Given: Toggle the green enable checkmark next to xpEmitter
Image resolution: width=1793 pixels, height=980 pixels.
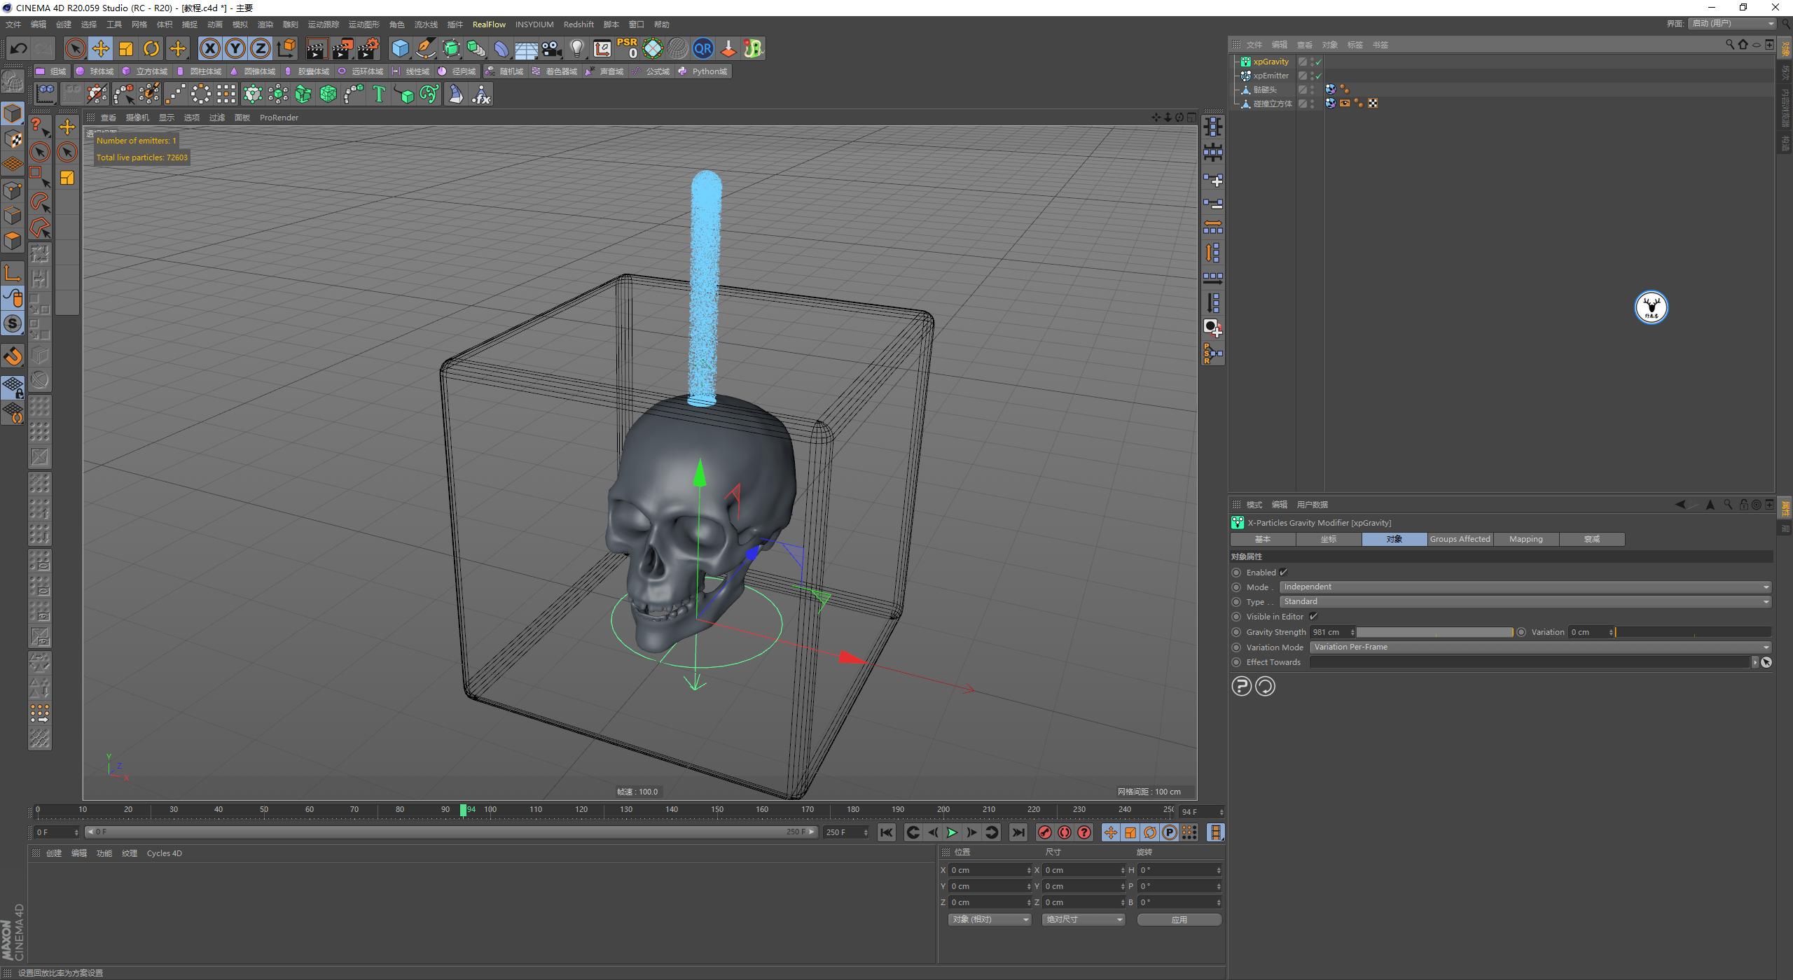Looking at the screenshot, I should [x=1317, y=76].
